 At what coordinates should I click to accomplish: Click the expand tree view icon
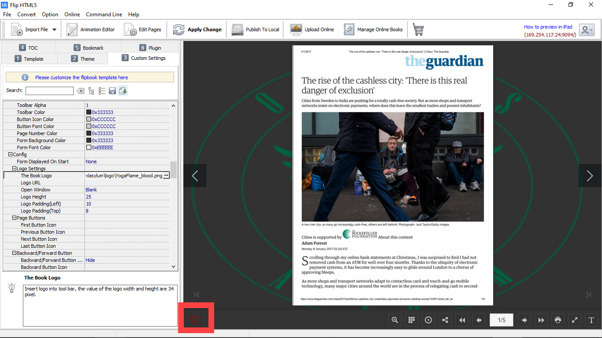point(91,91)
